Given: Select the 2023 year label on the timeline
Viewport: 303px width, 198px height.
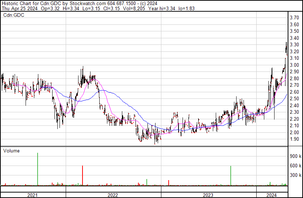Looking at the screenshot, I should coord(208,195).
